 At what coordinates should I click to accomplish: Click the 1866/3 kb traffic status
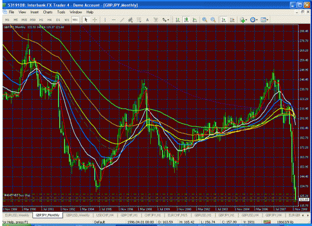pos(286,222)
